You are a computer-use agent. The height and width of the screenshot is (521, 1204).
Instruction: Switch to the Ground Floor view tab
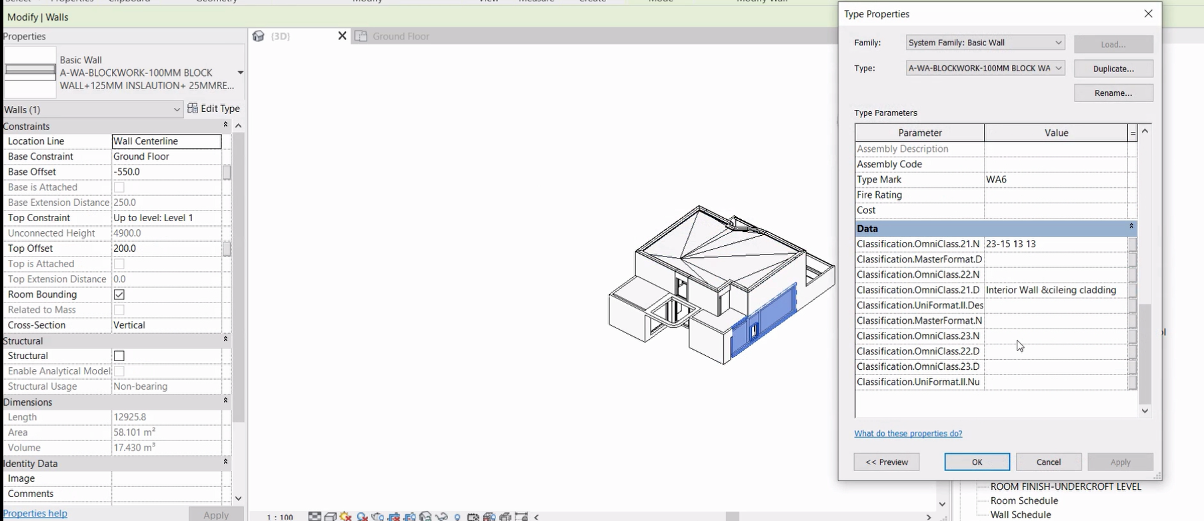tap(401, 37)
